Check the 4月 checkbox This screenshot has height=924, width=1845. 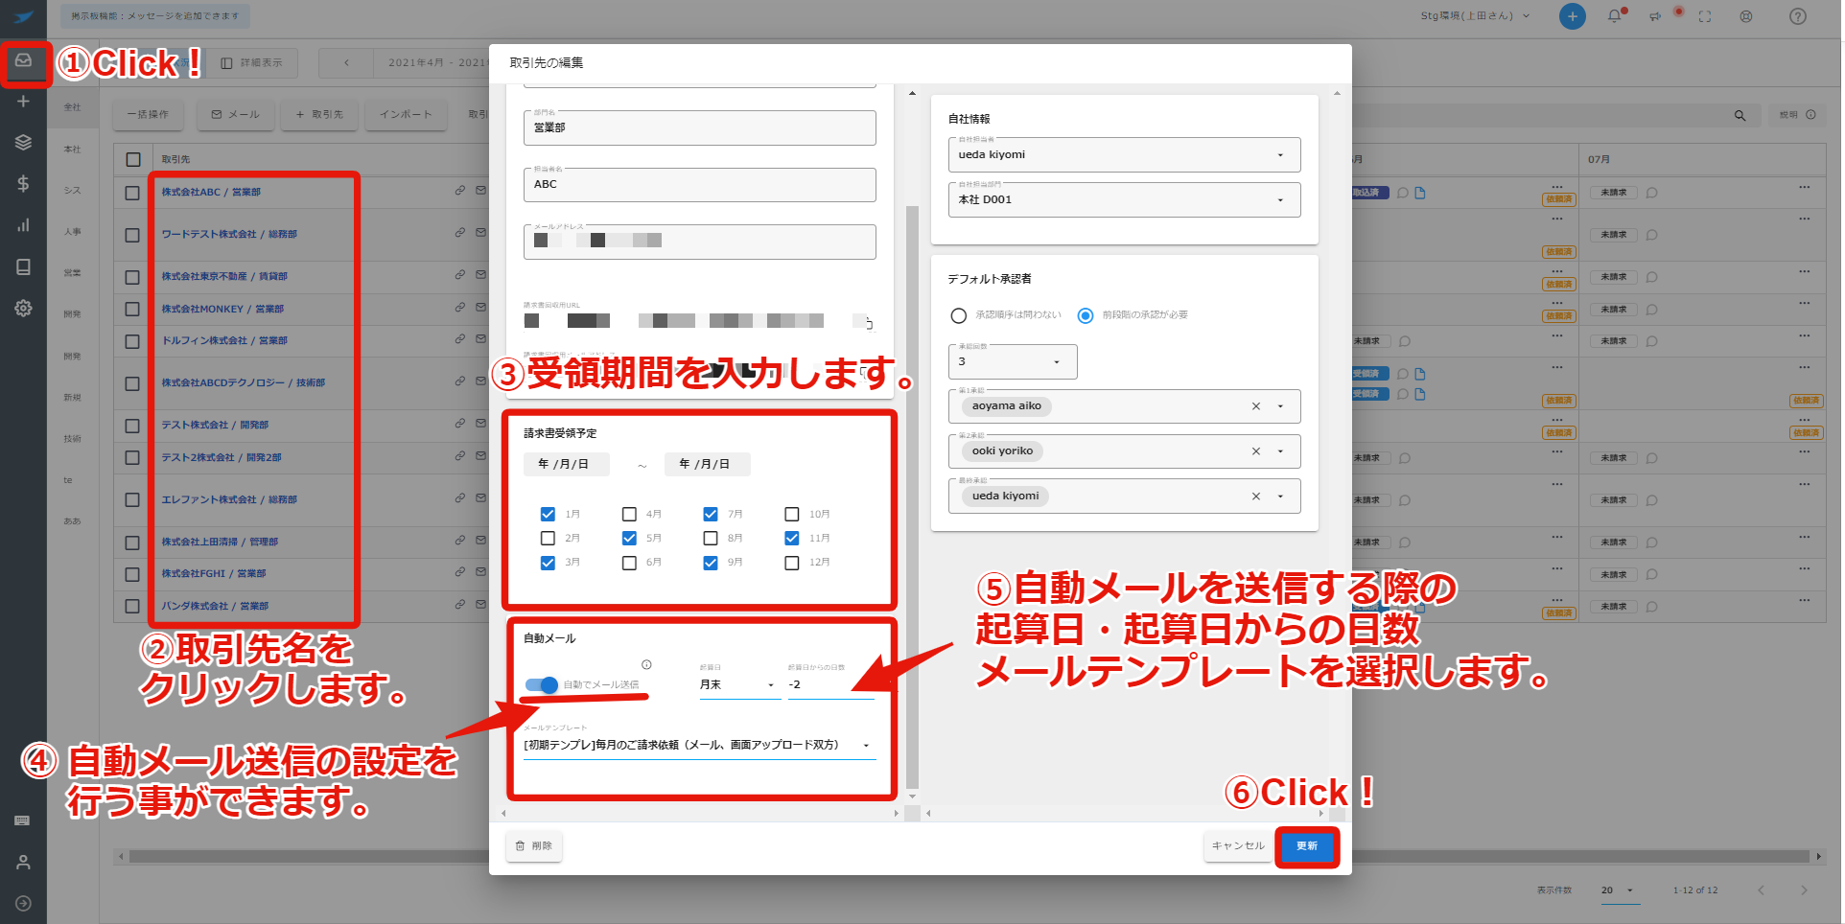pyautogui.click(x=629, y=515)
